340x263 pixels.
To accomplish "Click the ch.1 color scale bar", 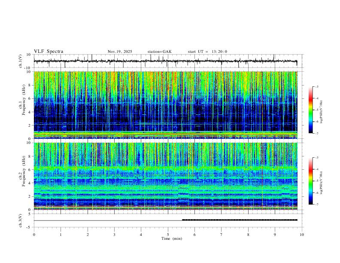I will click(x=310, y=110).
